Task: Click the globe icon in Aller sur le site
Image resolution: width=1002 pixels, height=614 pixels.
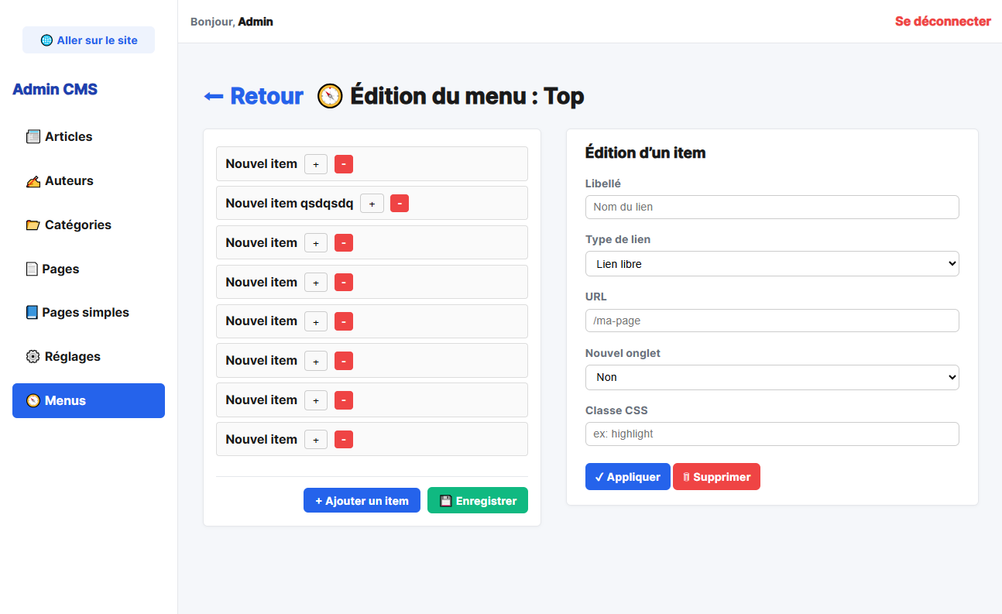Action: click(x=46, y=40)
